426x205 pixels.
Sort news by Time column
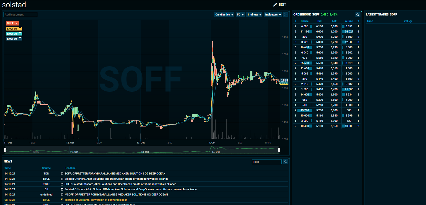point(8,168)
